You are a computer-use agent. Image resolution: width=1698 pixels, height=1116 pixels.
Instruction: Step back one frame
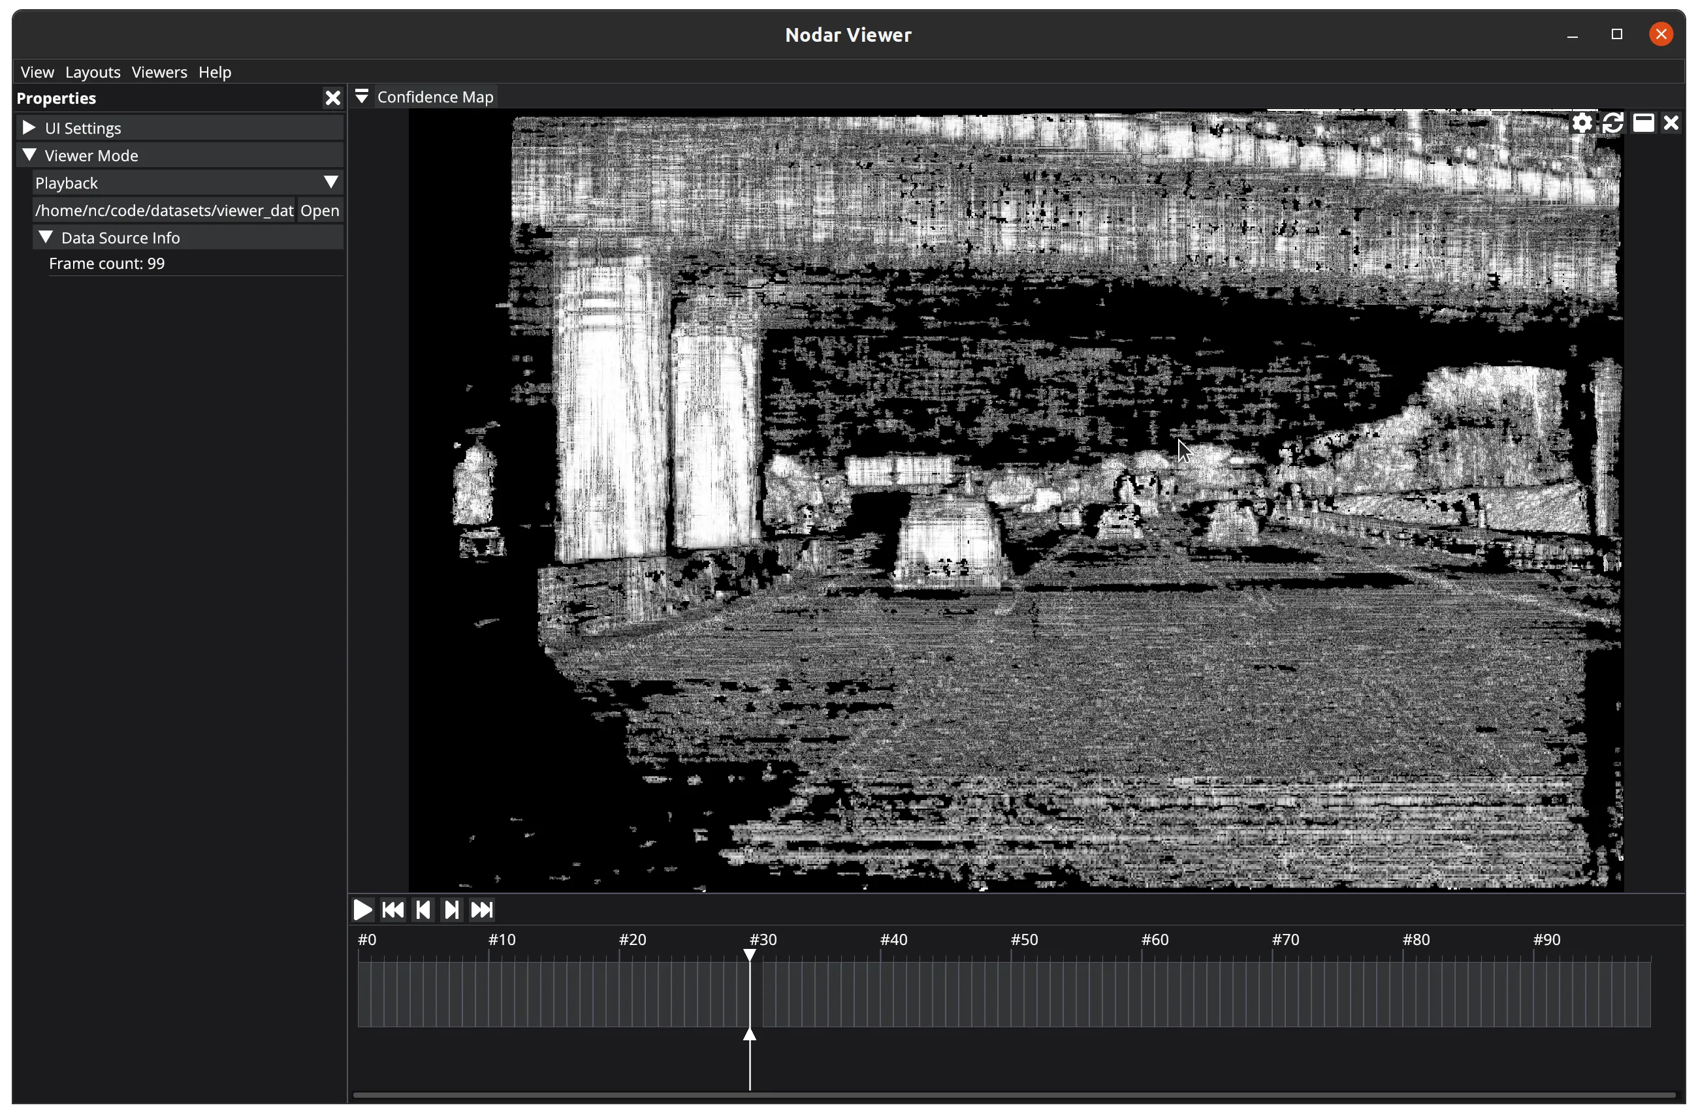(423, 910)
